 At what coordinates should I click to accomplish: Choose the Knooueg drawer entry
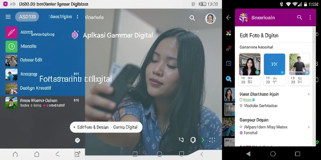[29, 74]
